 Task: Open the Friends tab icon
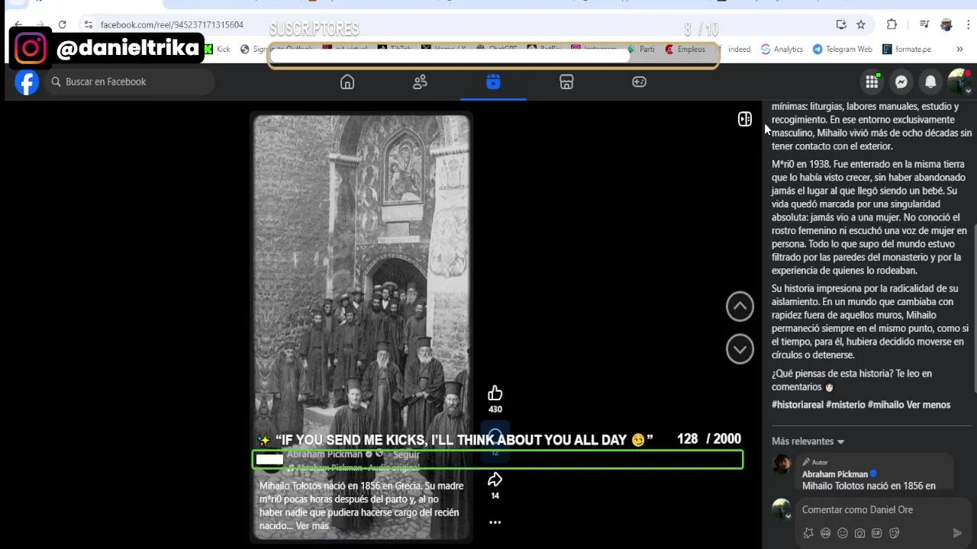(x=420, y=82)
